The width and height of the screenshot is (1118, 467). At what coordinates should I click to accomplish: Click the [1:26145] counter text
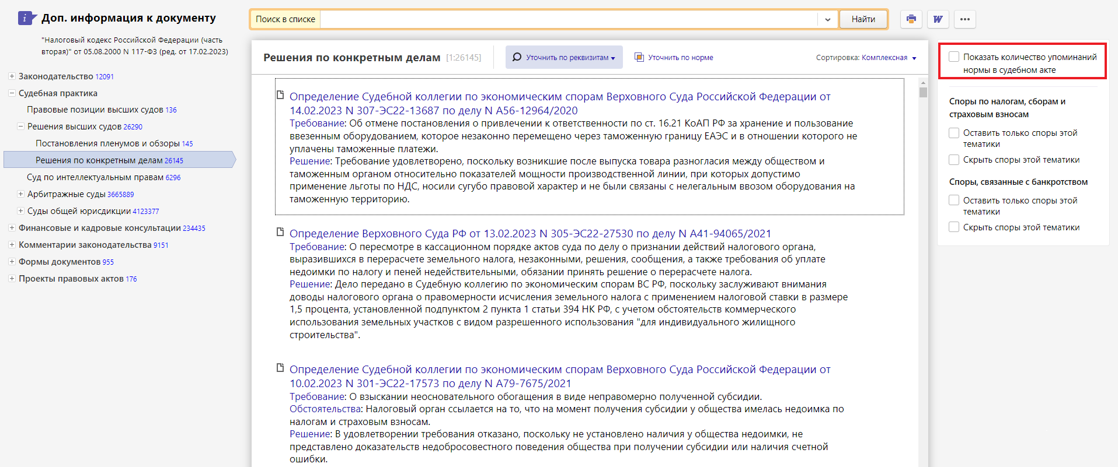(464, 58)
